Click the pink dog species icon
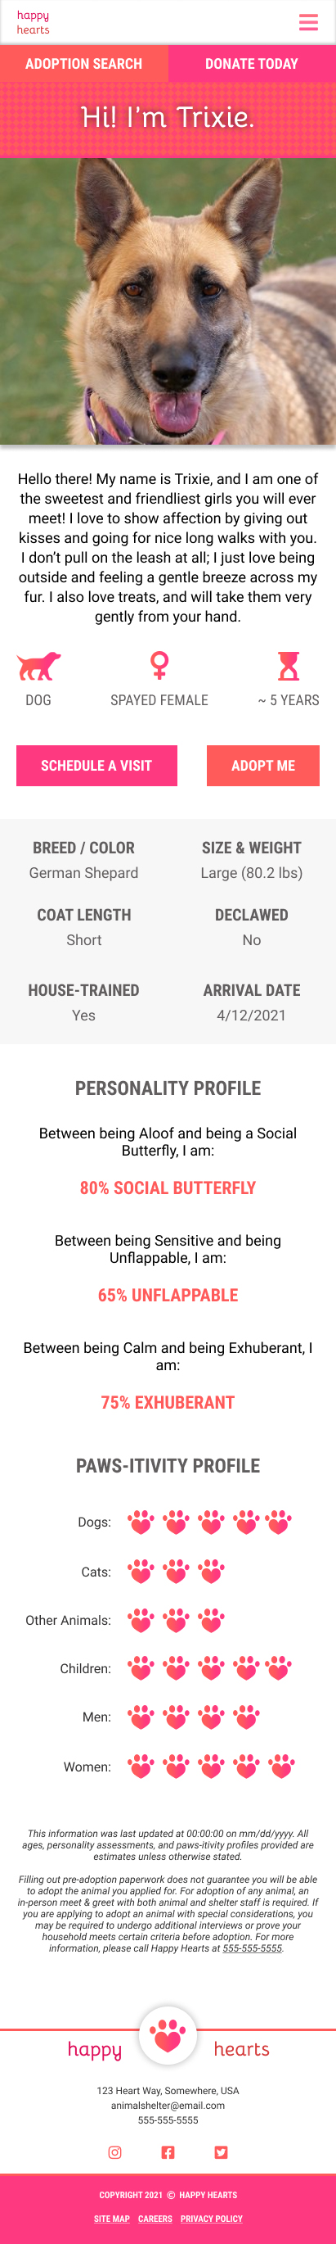Image resolution: width=336 pixels, height=2244 pixels. click(38, 666)
